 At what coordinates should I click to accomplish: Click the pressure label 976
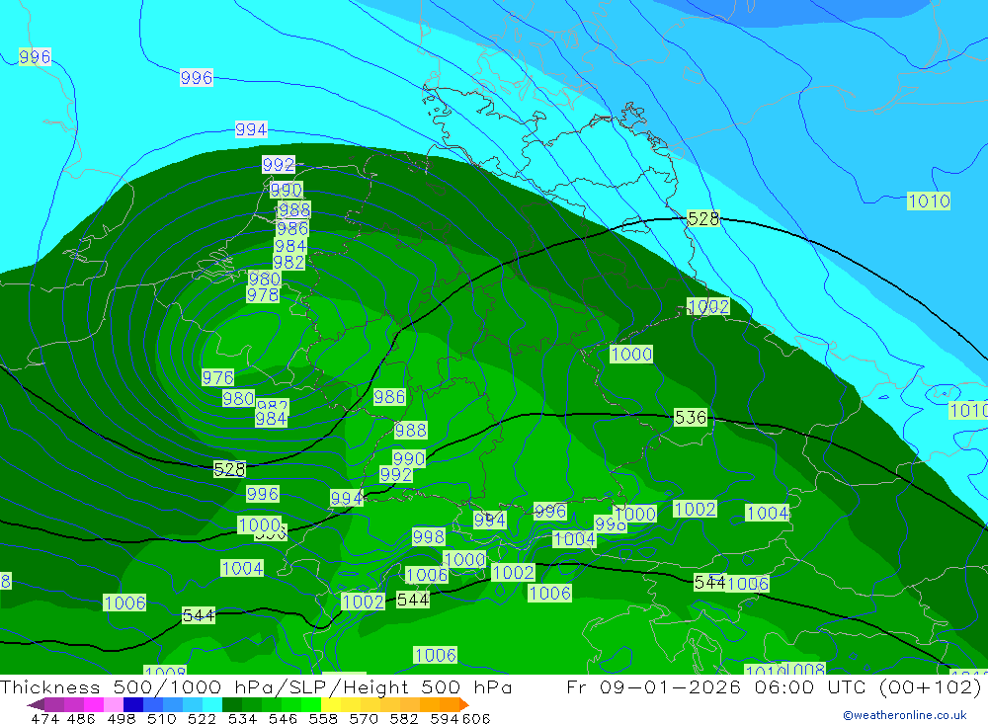click(x=218, y=377)
